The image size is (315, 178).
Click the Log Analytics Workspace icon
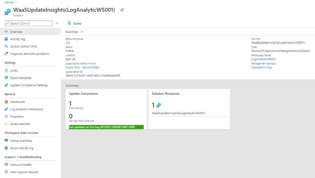click(6, 109)
